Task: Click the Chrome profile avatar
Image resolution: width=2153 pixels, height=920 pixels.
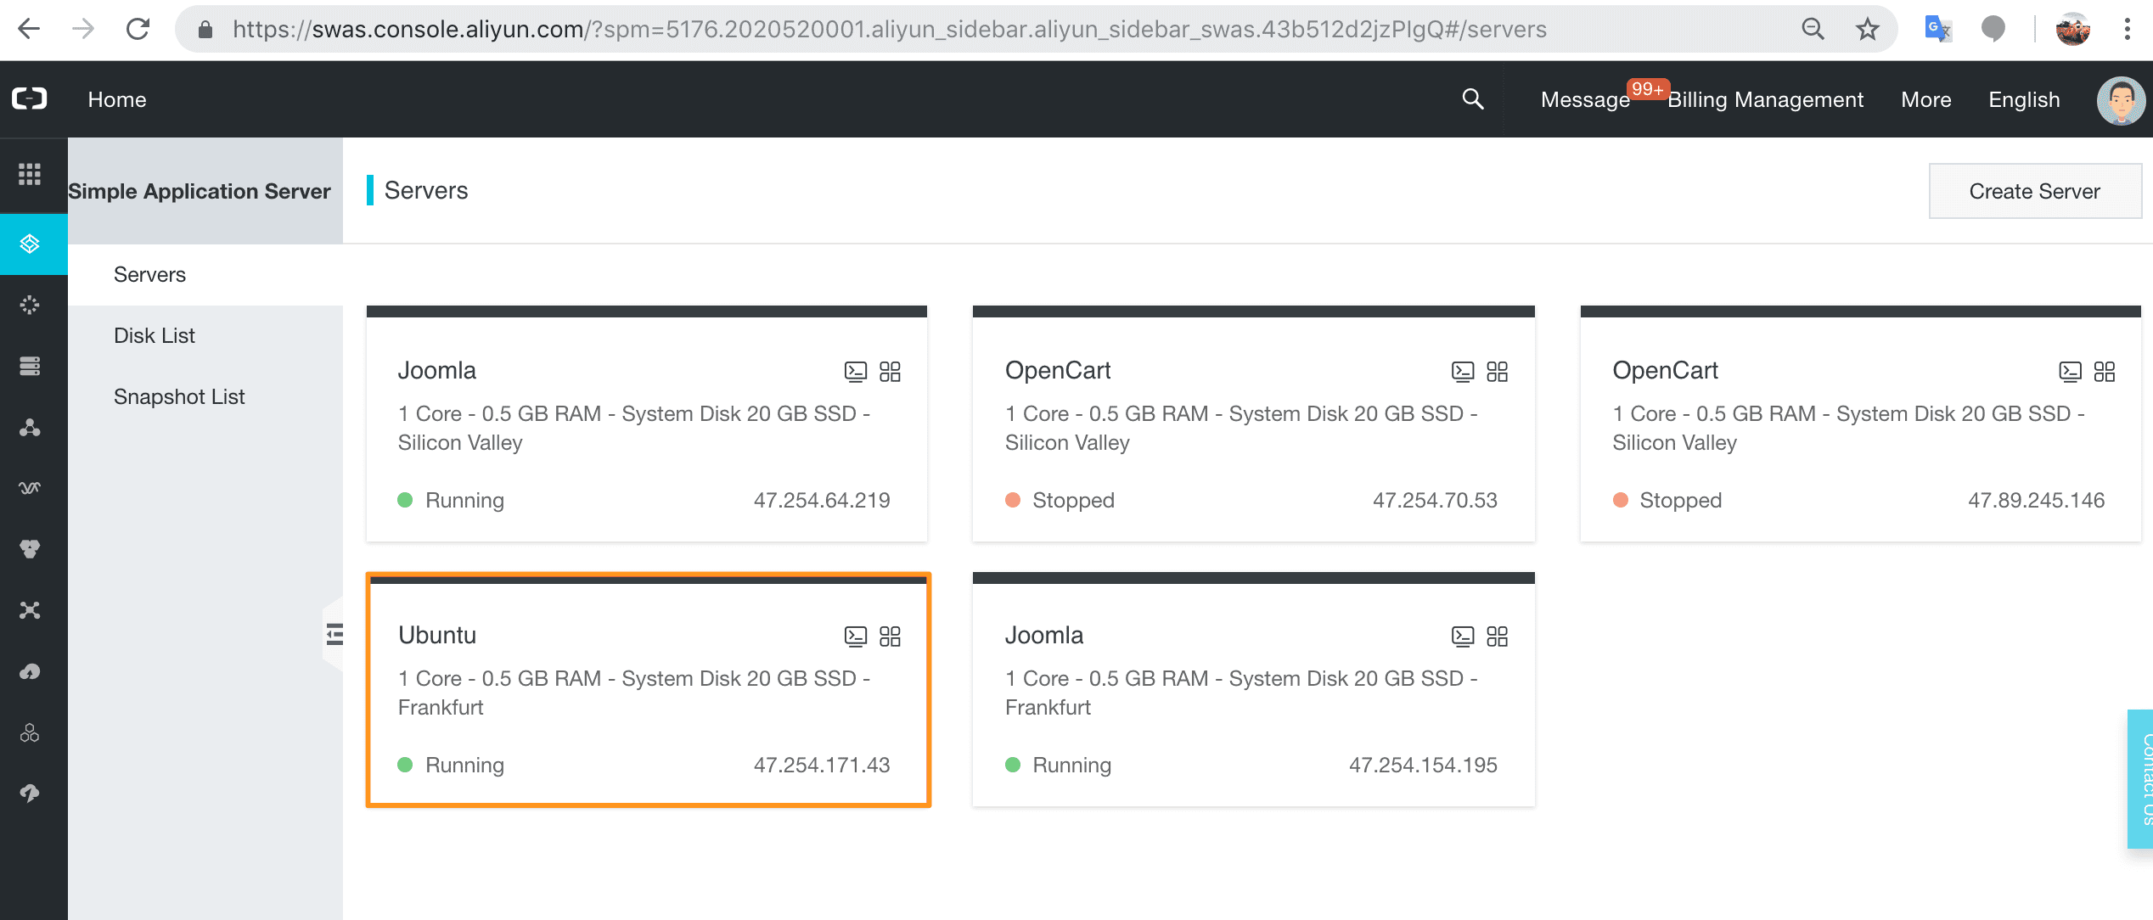Action: (x=2072, y=30)
